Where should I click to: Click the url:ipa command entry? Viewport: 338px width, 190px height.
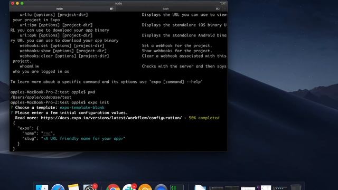[56, 25]
